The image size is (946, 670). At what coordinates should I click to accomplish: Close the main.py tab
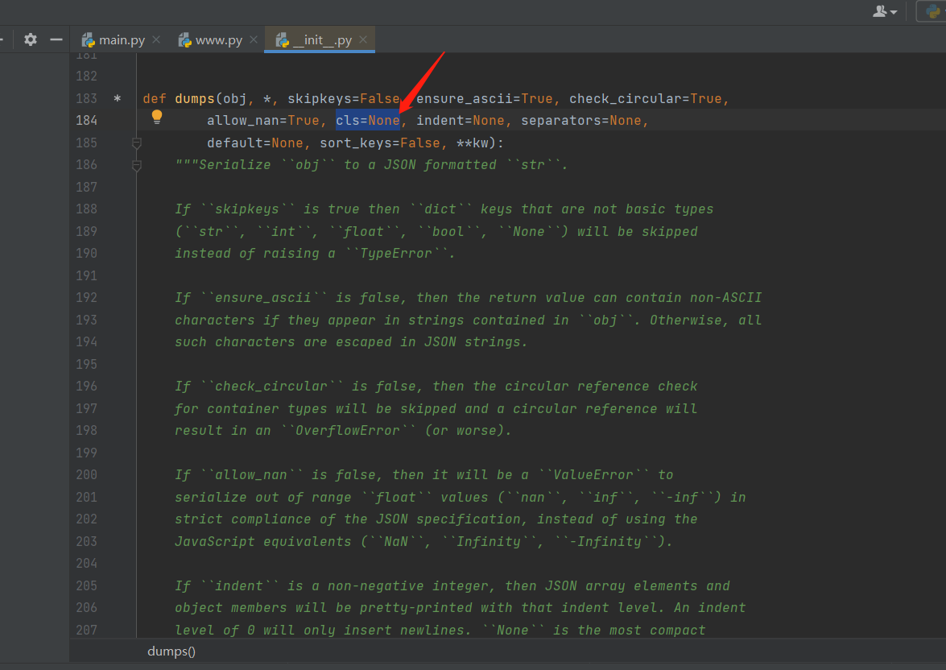click(x=156, y=39)
